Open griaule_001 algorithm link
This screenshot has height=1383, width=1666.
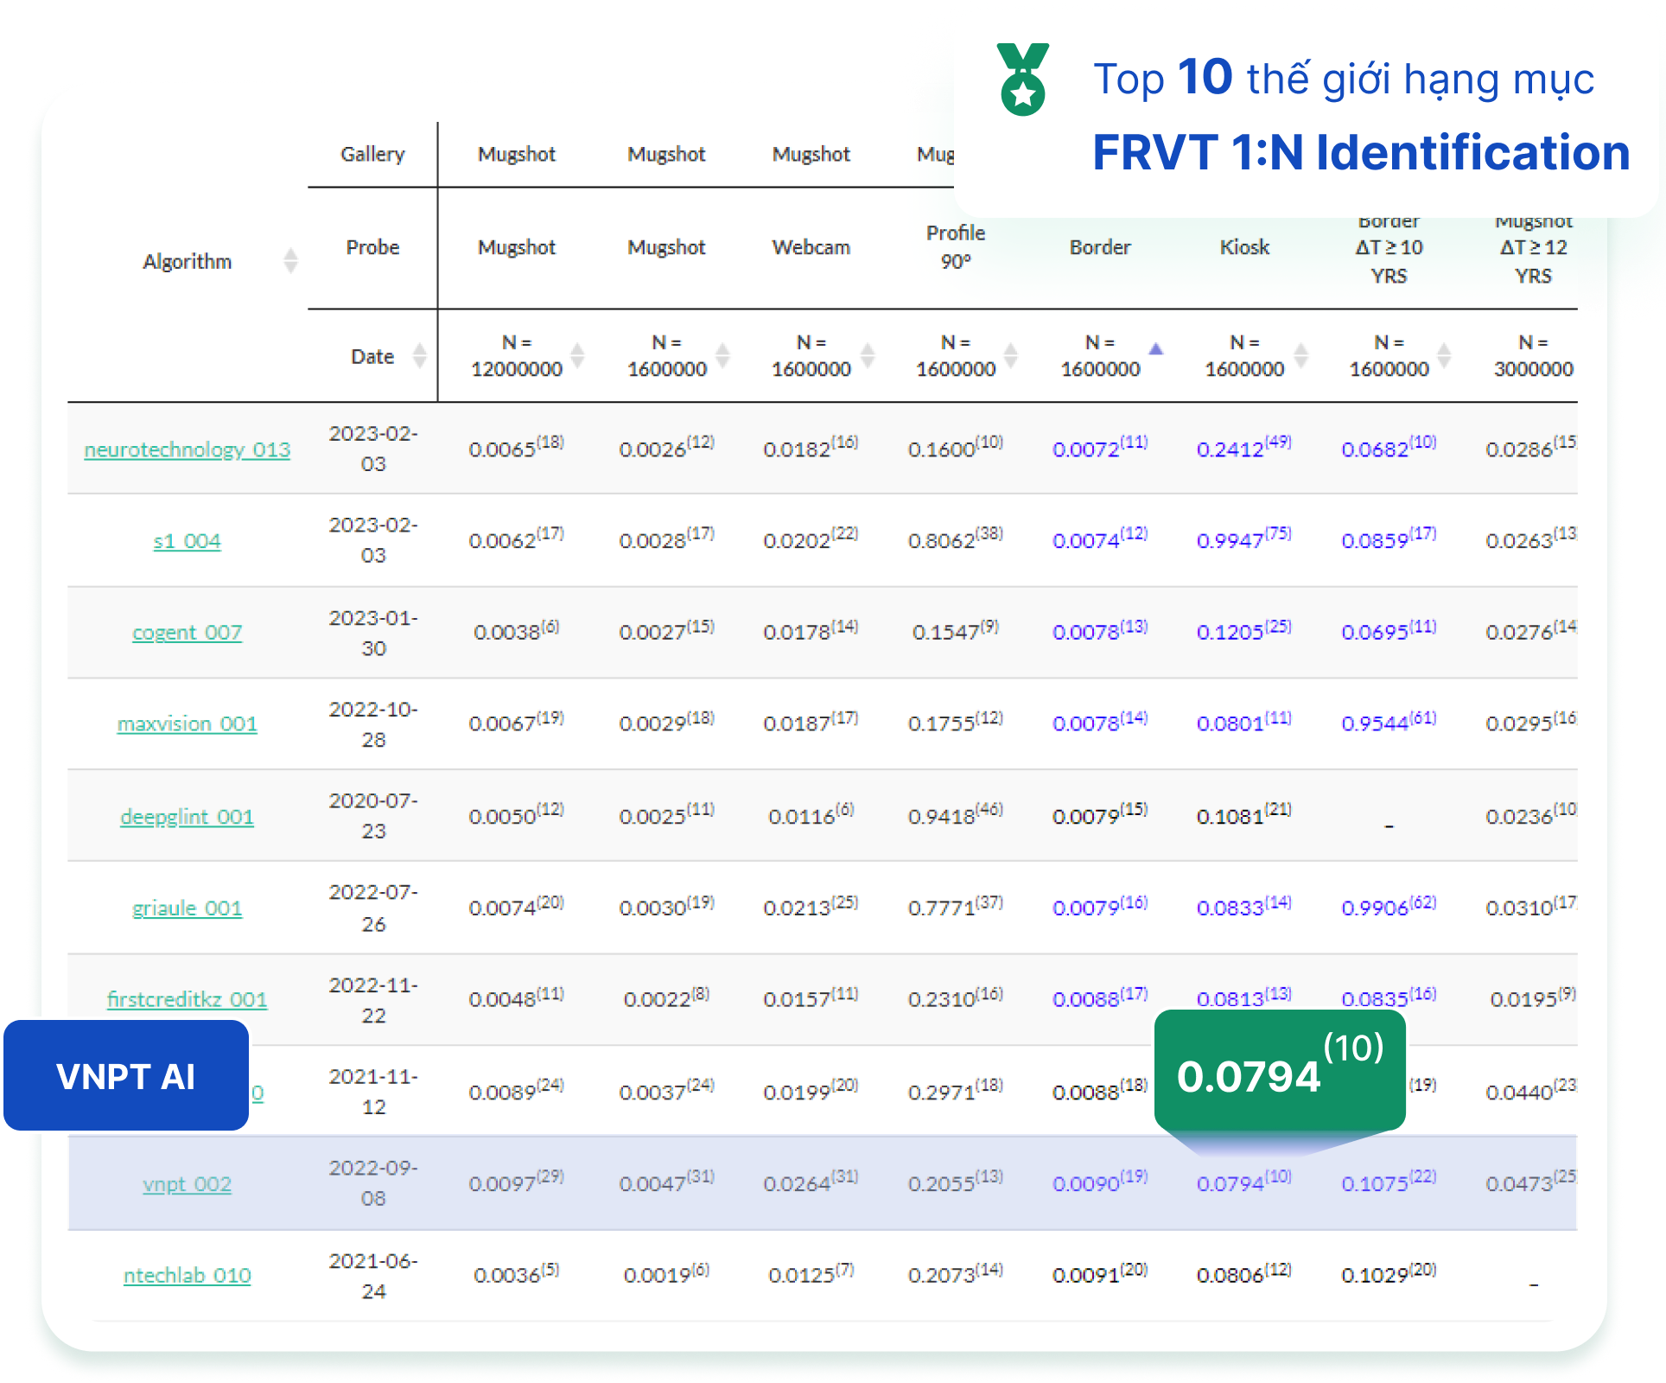coord(187,908)
